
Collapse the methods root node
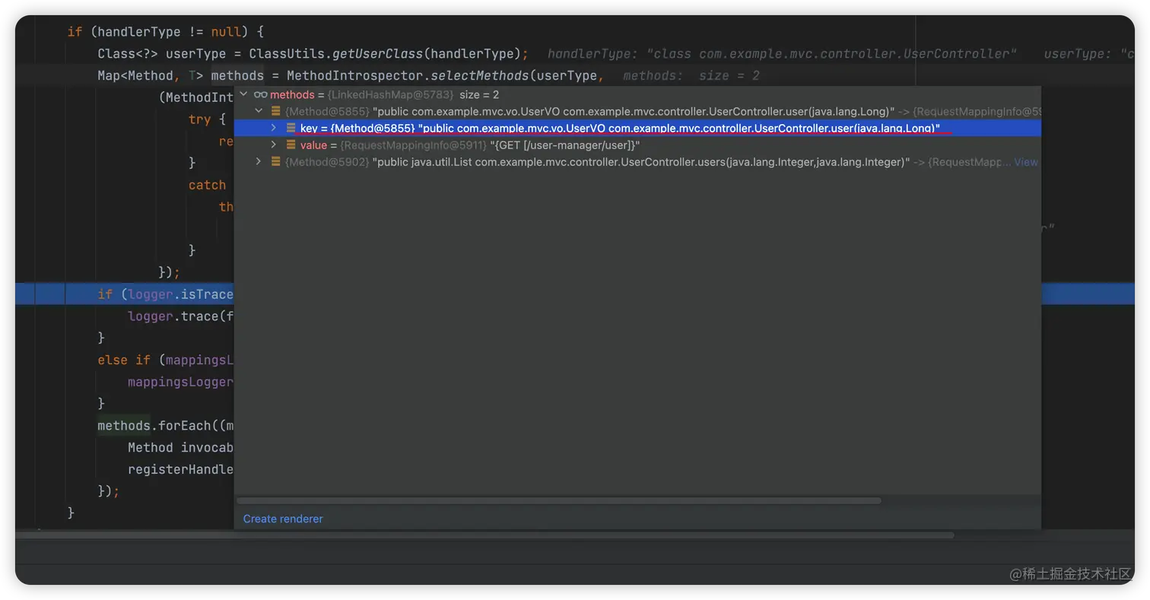coord(243,95)
